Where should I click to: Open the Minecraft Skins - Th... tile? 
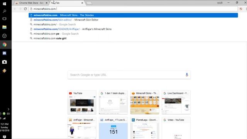coord(145,102)
